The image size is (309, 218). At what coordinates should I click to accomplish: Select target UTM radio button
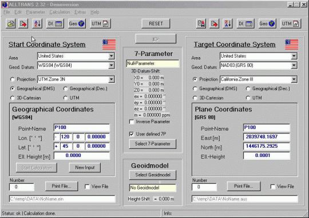tap(248, 98)
